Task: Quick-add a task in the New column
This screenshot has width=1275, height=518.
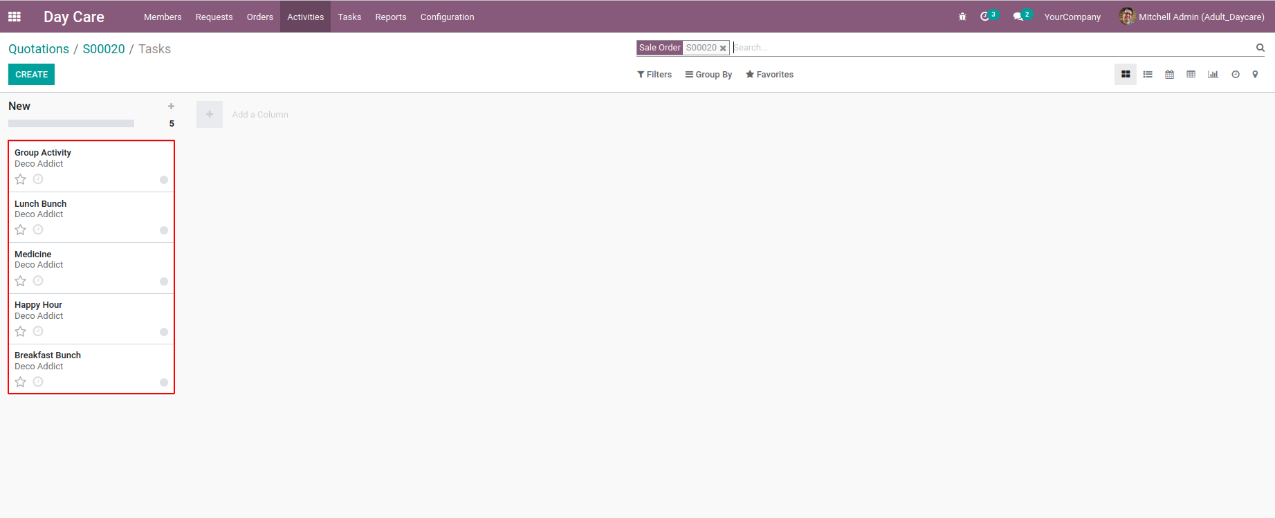Action: [x=171, y=106]
